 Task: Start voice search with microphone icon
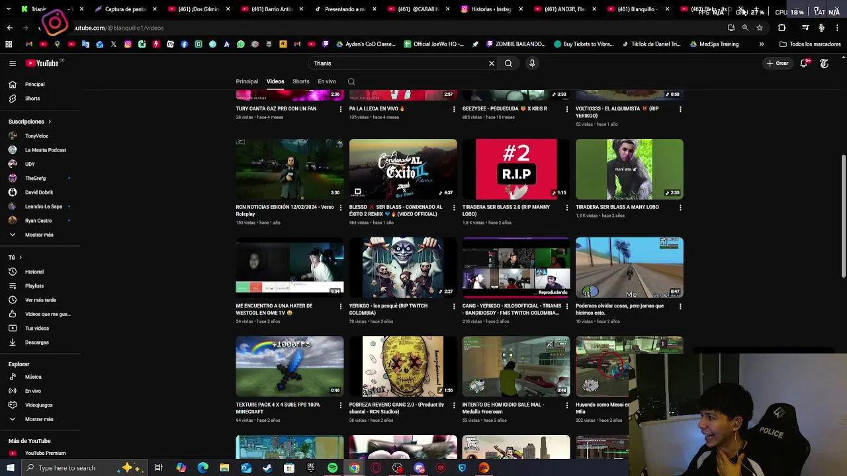click(x=532, y=63)
